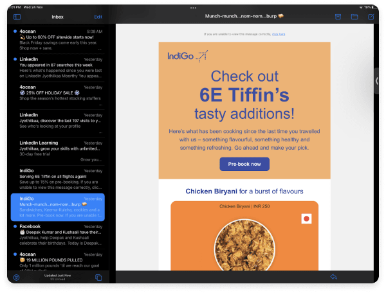This screenshot has height=293, width=386.
Task: Tap unread dot on 4ocean 5:08 AM email
Action: click(15, 31)
